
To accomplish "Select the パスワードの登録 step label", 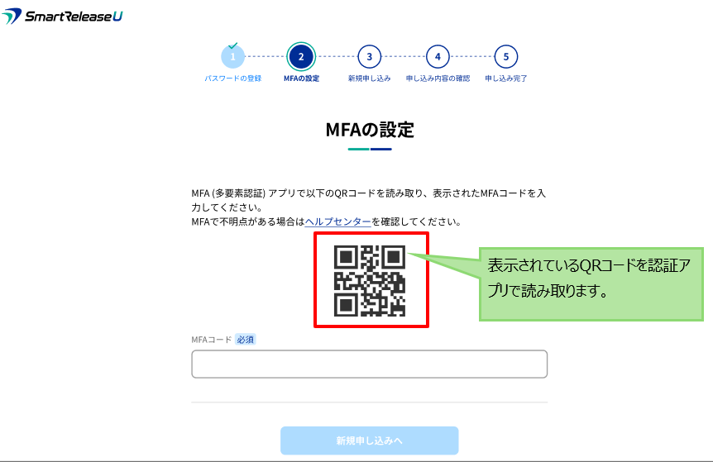I will click(x=233, y=79).
